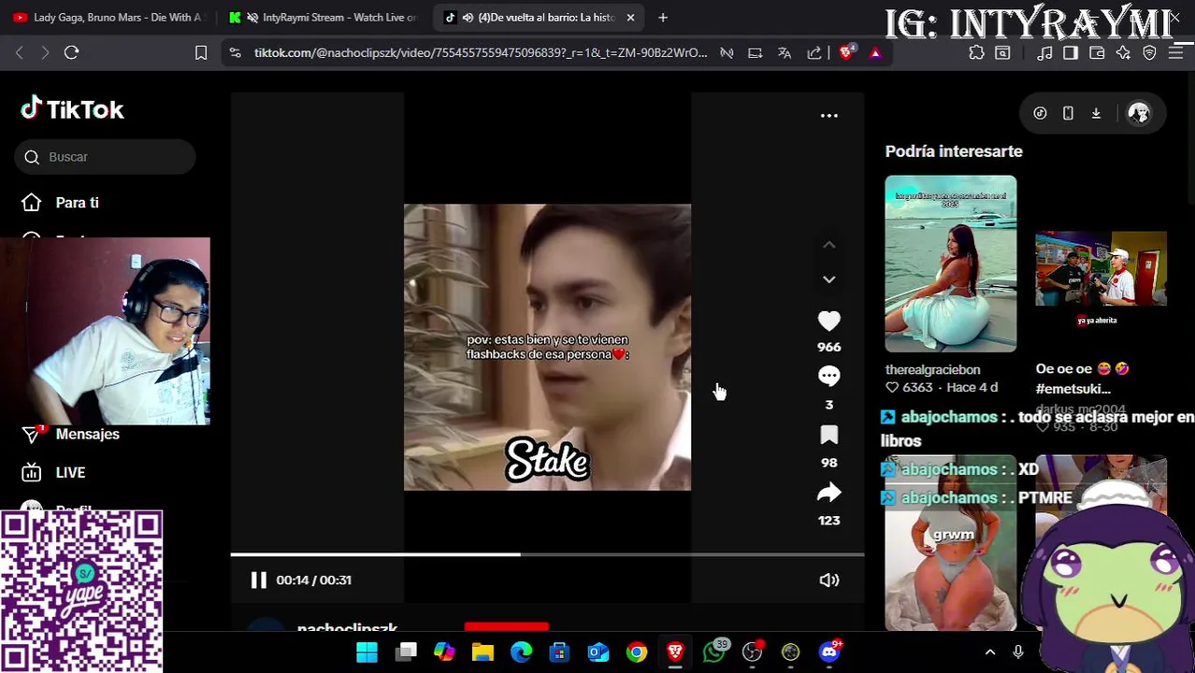Close the De vuelta al barrio tab
The height and width of the screenshot is (673, 1195).
(x=630, y=17)
